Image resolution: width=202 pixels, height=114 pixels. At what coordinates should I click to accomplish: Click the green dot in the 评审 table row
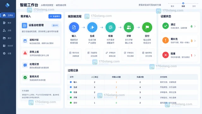(71, 98)
